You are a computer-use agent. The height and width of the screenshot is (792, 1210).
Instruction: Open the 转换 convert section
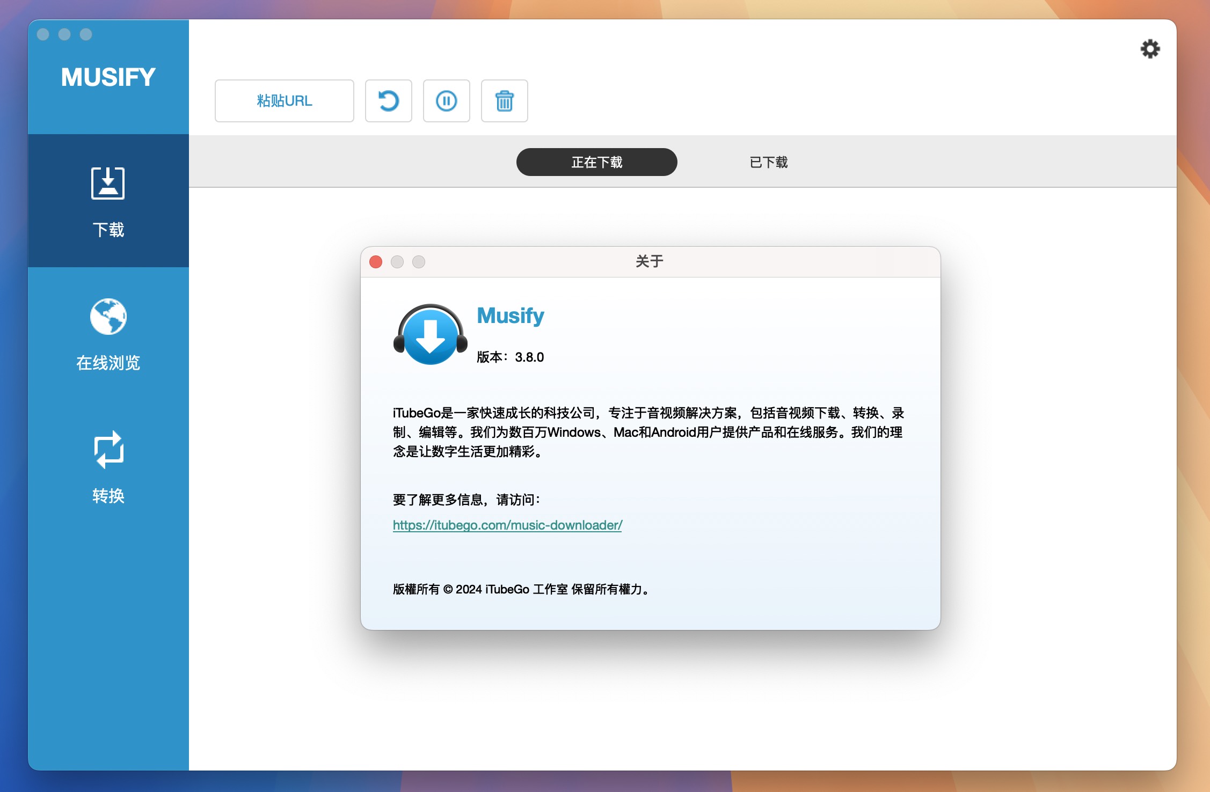click(x=108, y=467)
